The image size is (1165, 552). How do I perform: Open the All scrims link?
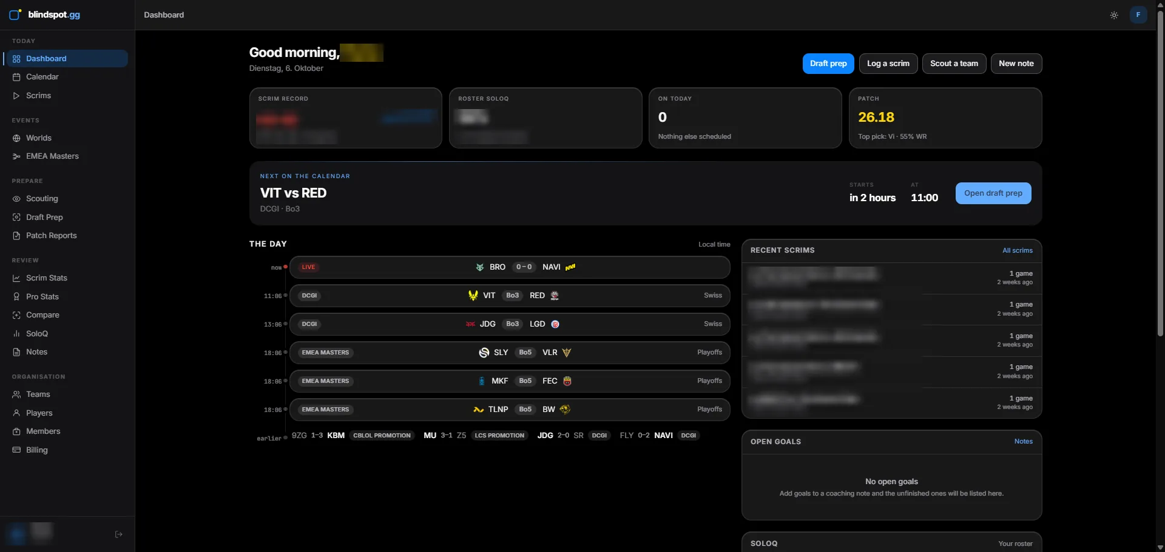1018,250
